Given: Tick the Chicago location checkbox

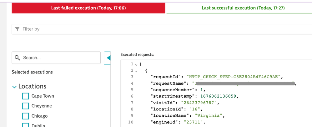Looking at the screenshot, I should (x=26, y=116).
